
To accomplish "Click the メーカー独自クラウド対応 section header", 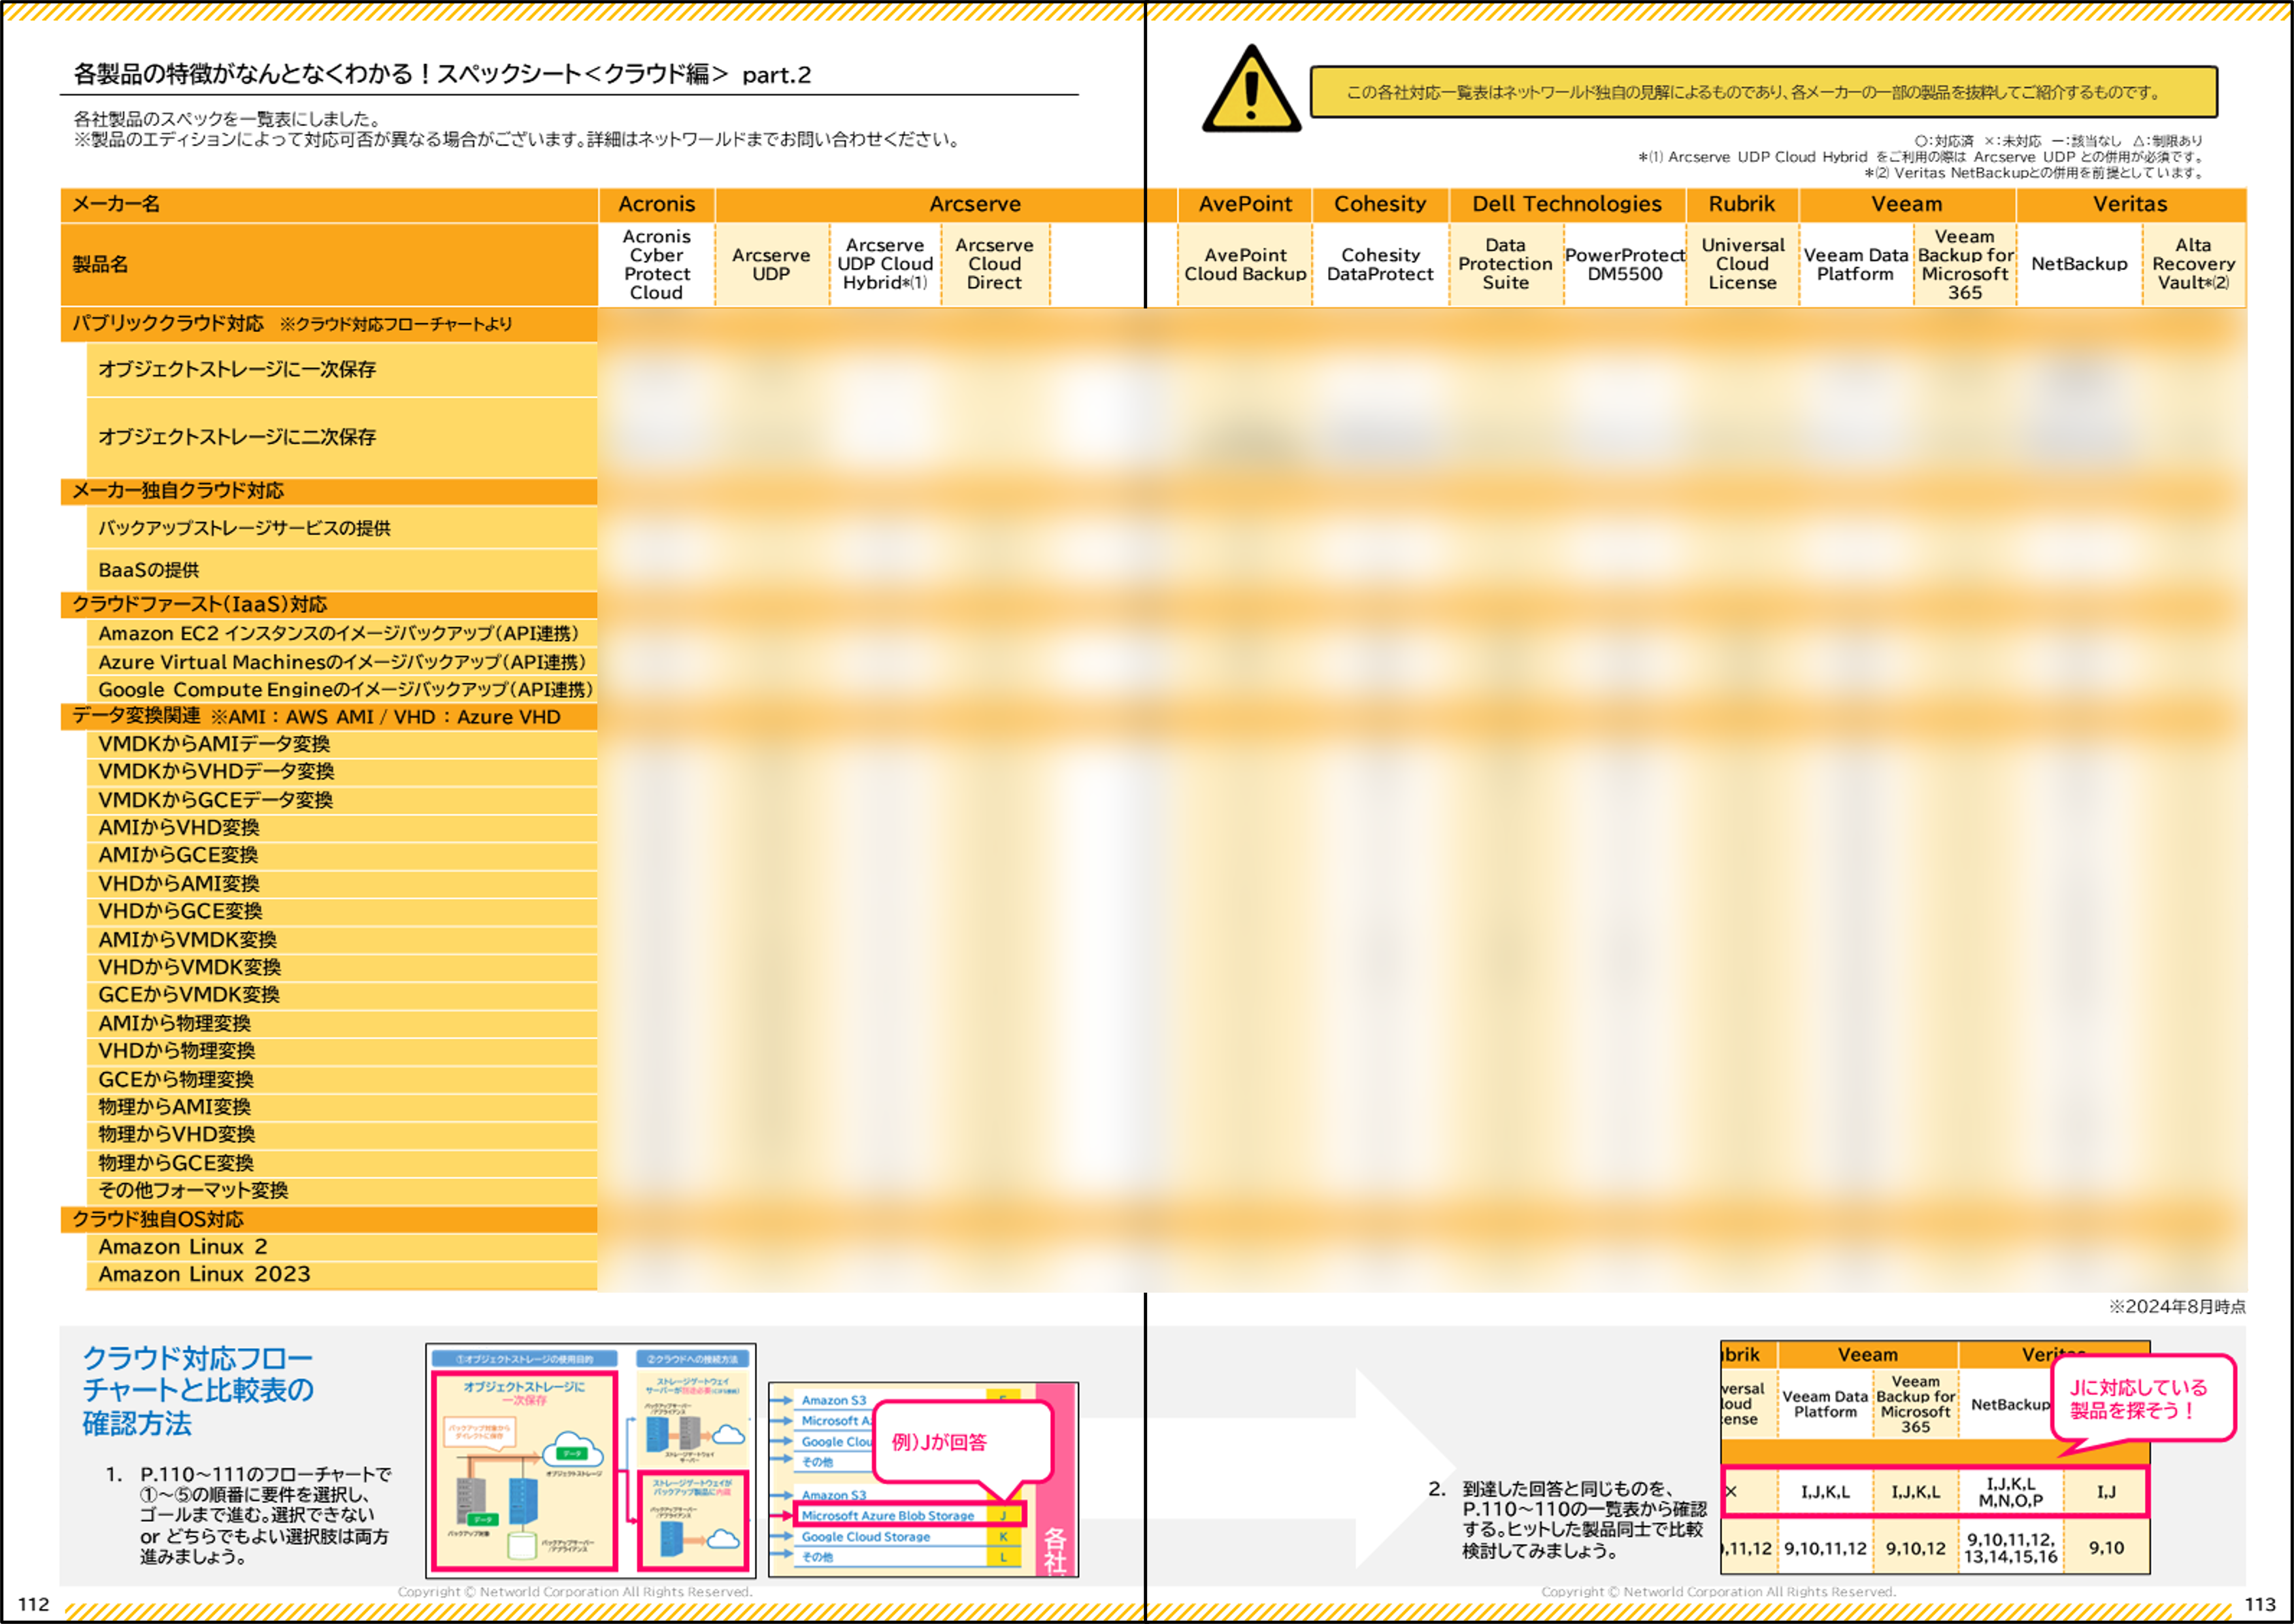I will click(329, 491).
